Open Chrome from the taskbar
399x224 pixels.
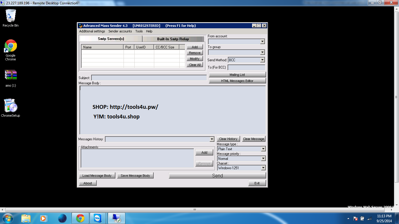point(80,218)
